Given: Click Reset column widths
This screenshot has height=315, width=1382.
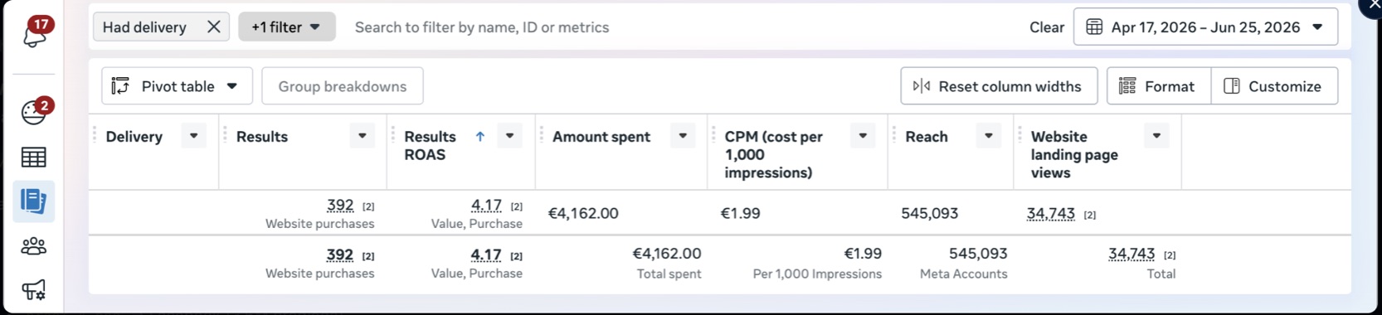Looking at the screenshot, I should [999, 86].
